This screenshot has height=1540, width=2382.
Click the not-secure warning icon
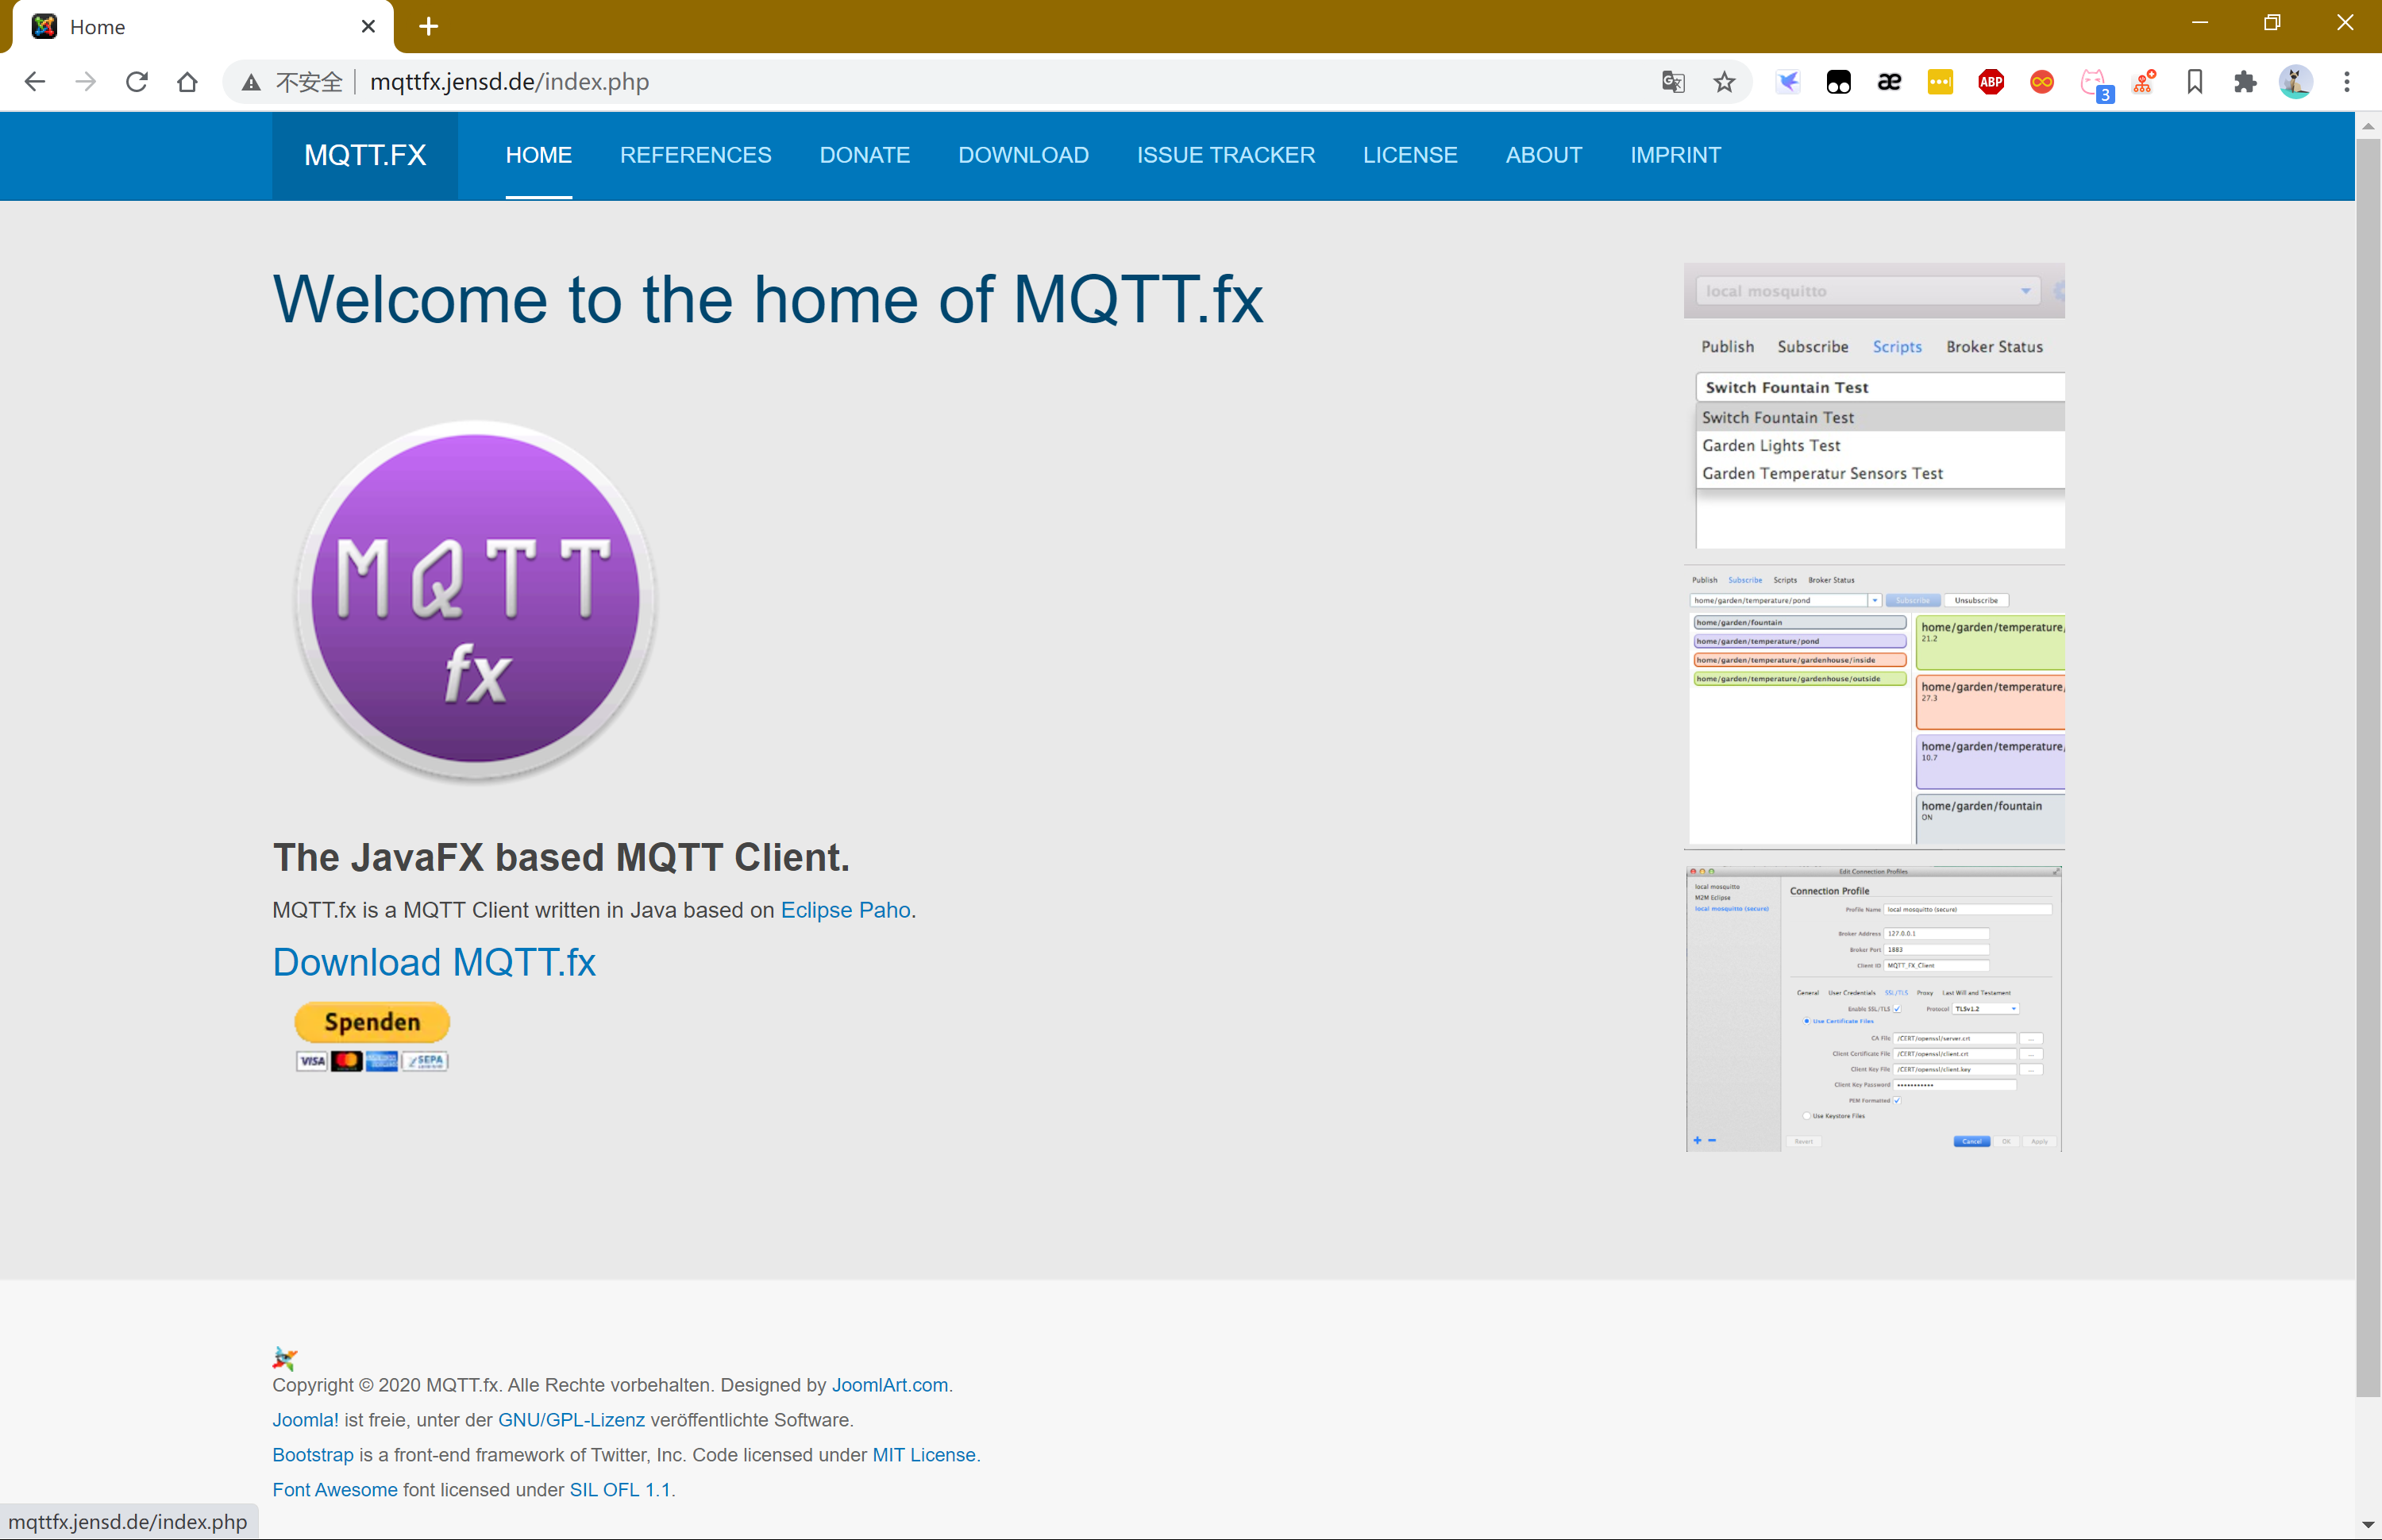pos(251,82)
